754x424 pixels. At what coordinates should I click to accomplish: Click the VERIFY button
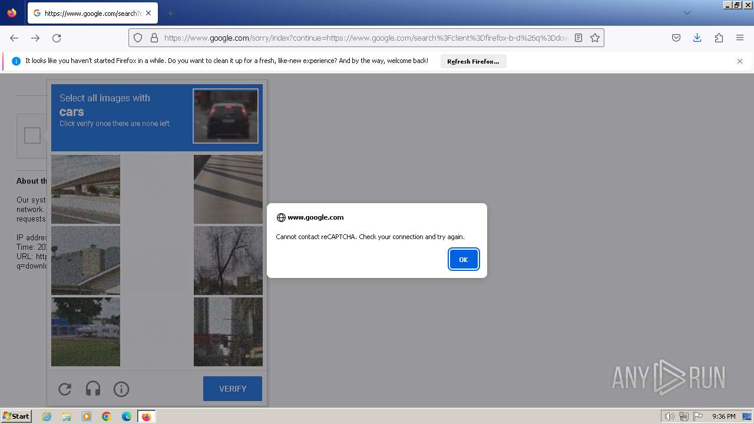tap(233, 389)
